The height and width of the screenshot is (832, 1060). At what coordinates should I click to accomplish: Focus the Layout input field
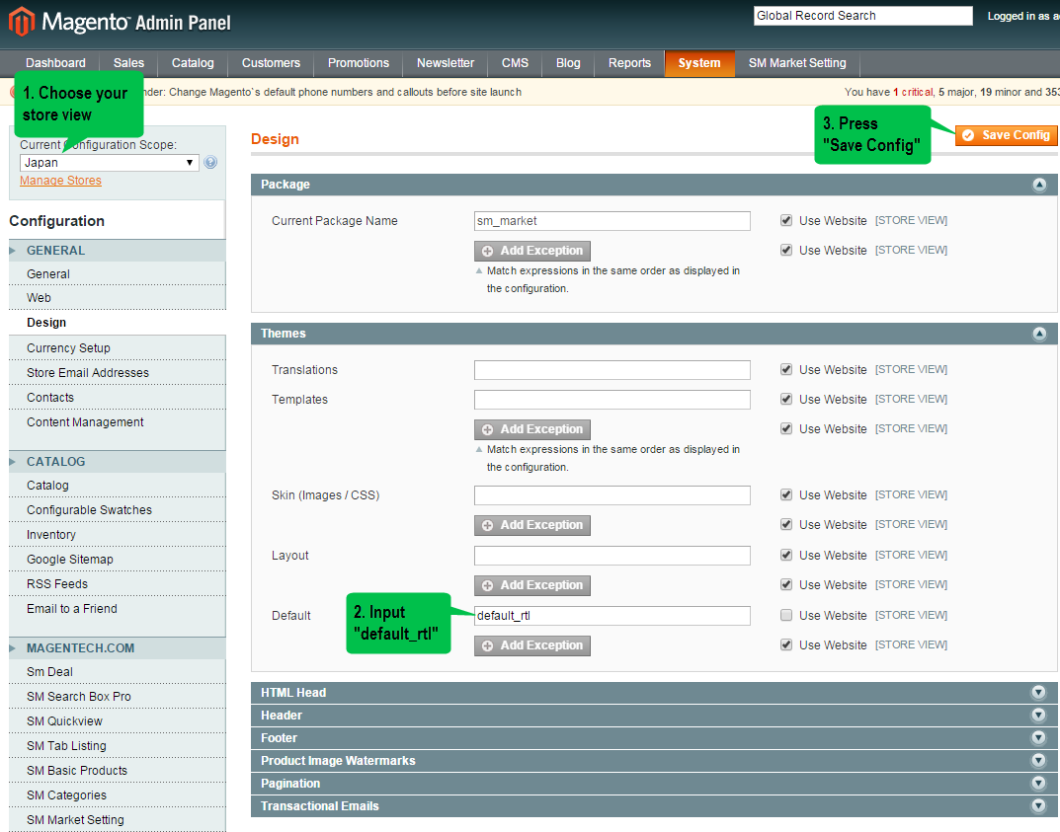[x=612, y=556]
